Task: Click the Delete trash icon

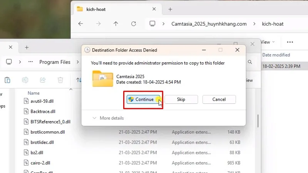Action: coord(60,80)
